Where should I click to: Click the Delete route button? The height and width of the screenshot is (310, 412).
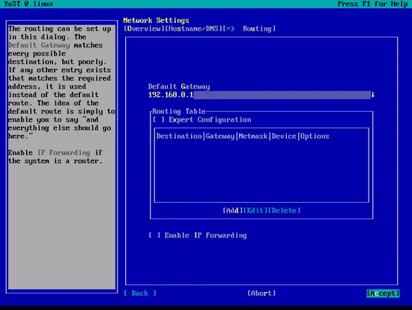[x=284, y=210]
